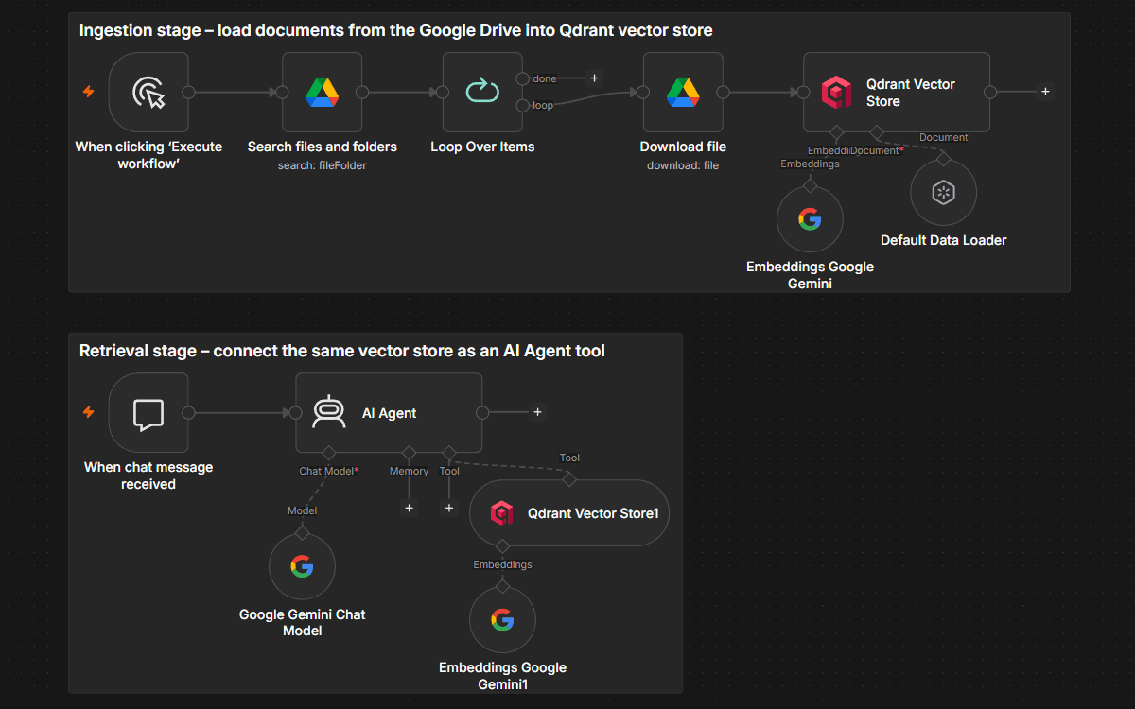Click the Memory connector diamond on AI Agent

click(x=409, y=453)
